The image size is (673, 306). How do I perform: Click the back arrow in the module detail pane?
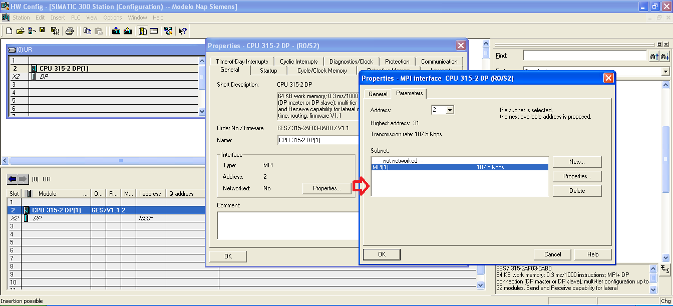[x=12, y=179]
